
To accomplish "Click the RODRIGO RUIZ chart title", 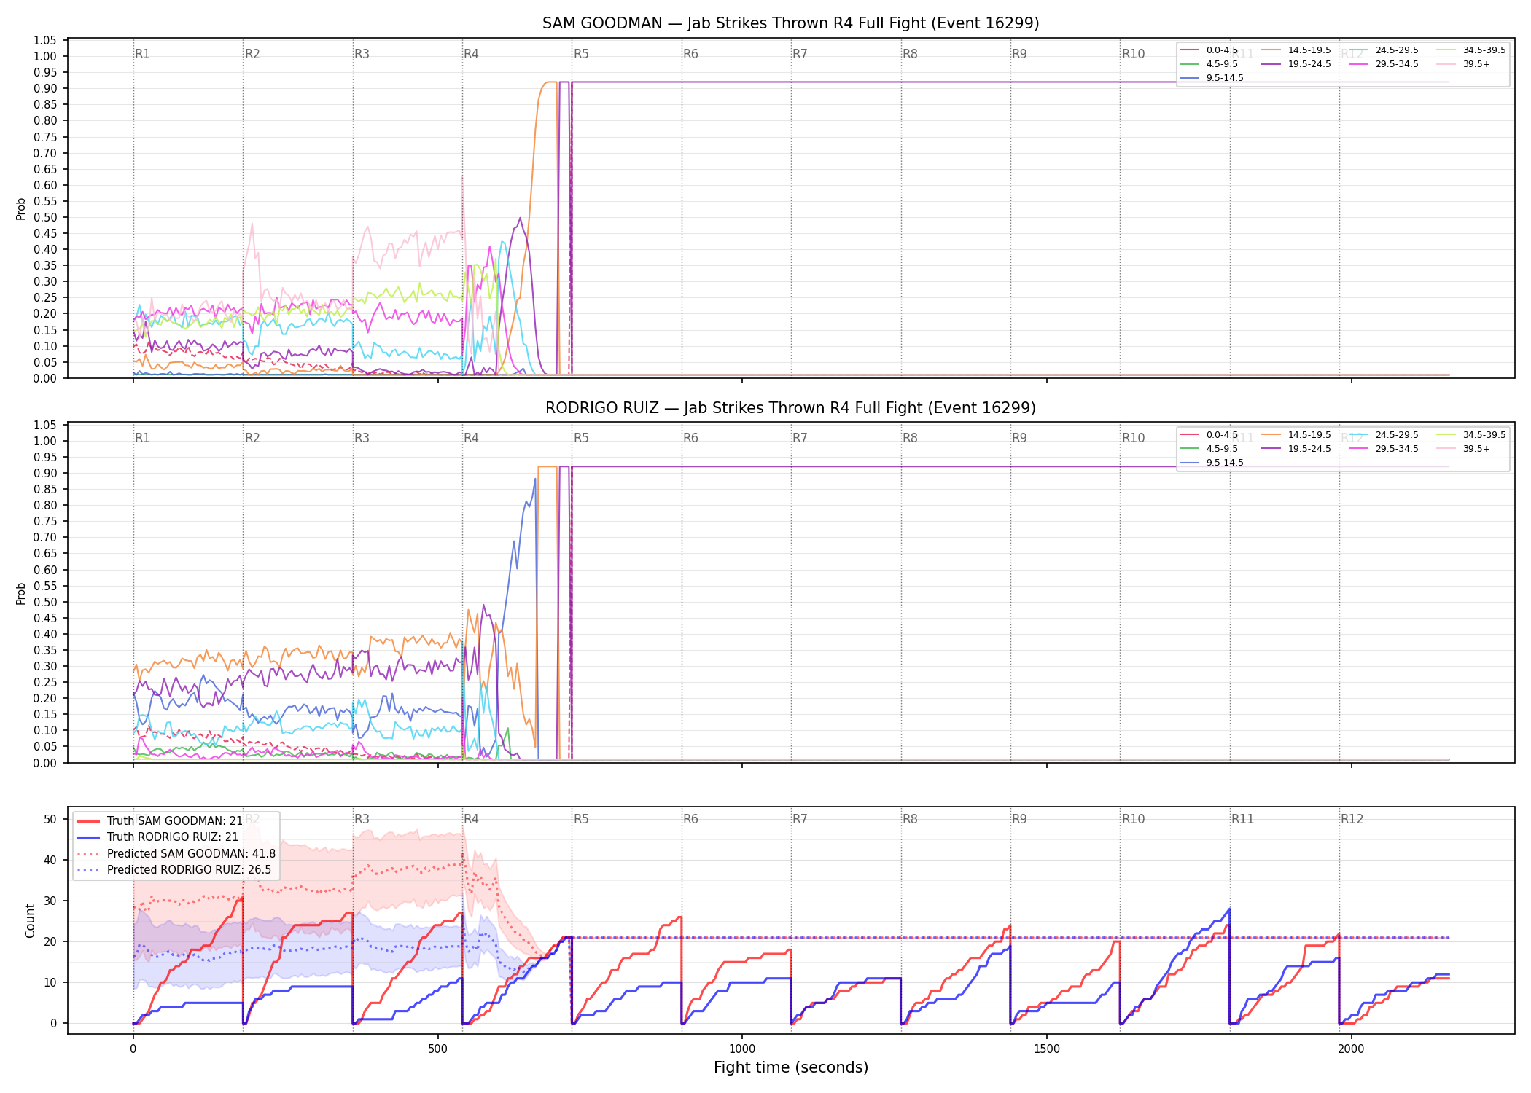I will (x=790, y=408).
